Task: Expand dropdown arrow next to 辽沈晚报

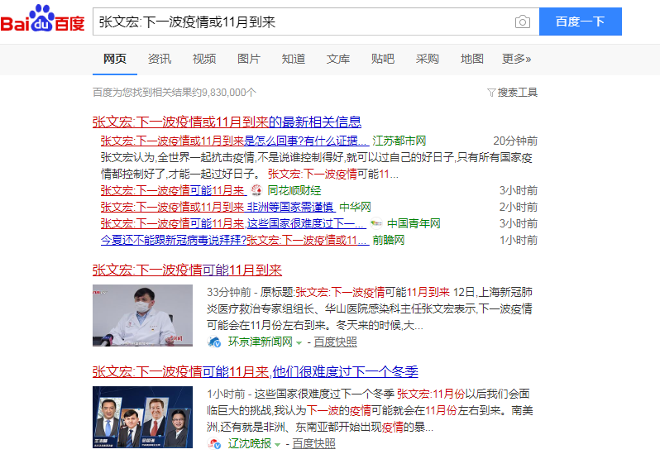Action: [x=277, y=445]
